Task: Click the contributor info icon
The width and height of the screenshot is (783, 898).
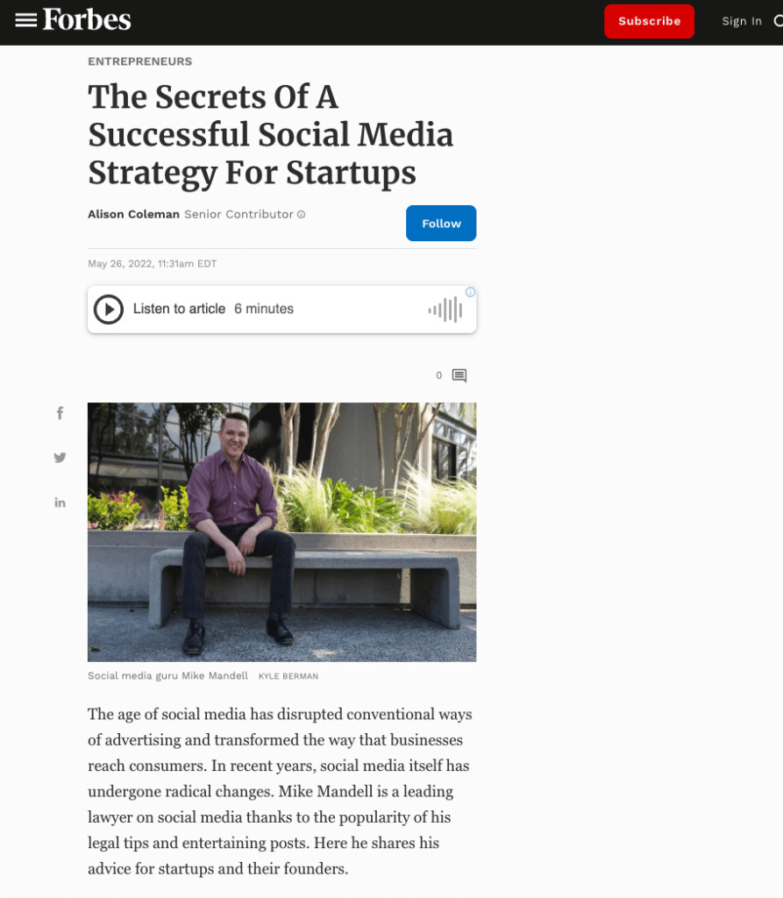Action: (x=302, y=214)
